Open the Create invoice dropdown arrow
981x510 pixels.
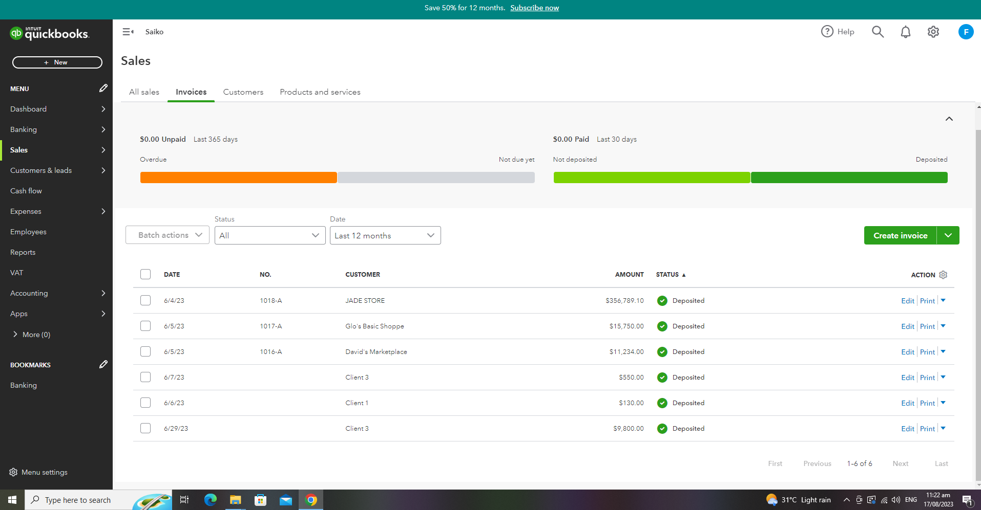948,235
